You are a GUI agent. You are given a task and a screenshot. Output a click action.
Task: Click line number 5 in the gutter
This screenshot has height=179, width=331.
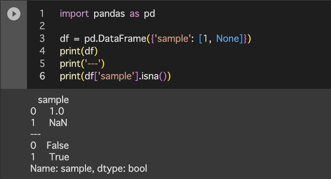(42, 63)
